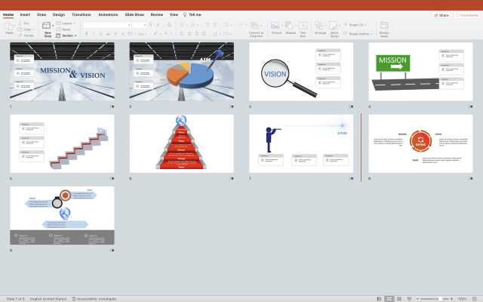Viewport: 483px width, 302px height.
Task: Expand the Section dropdown
Action: click(x=67, y=35)
